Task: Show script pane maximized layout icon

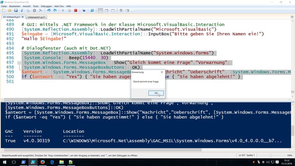Action: (113, 11)
